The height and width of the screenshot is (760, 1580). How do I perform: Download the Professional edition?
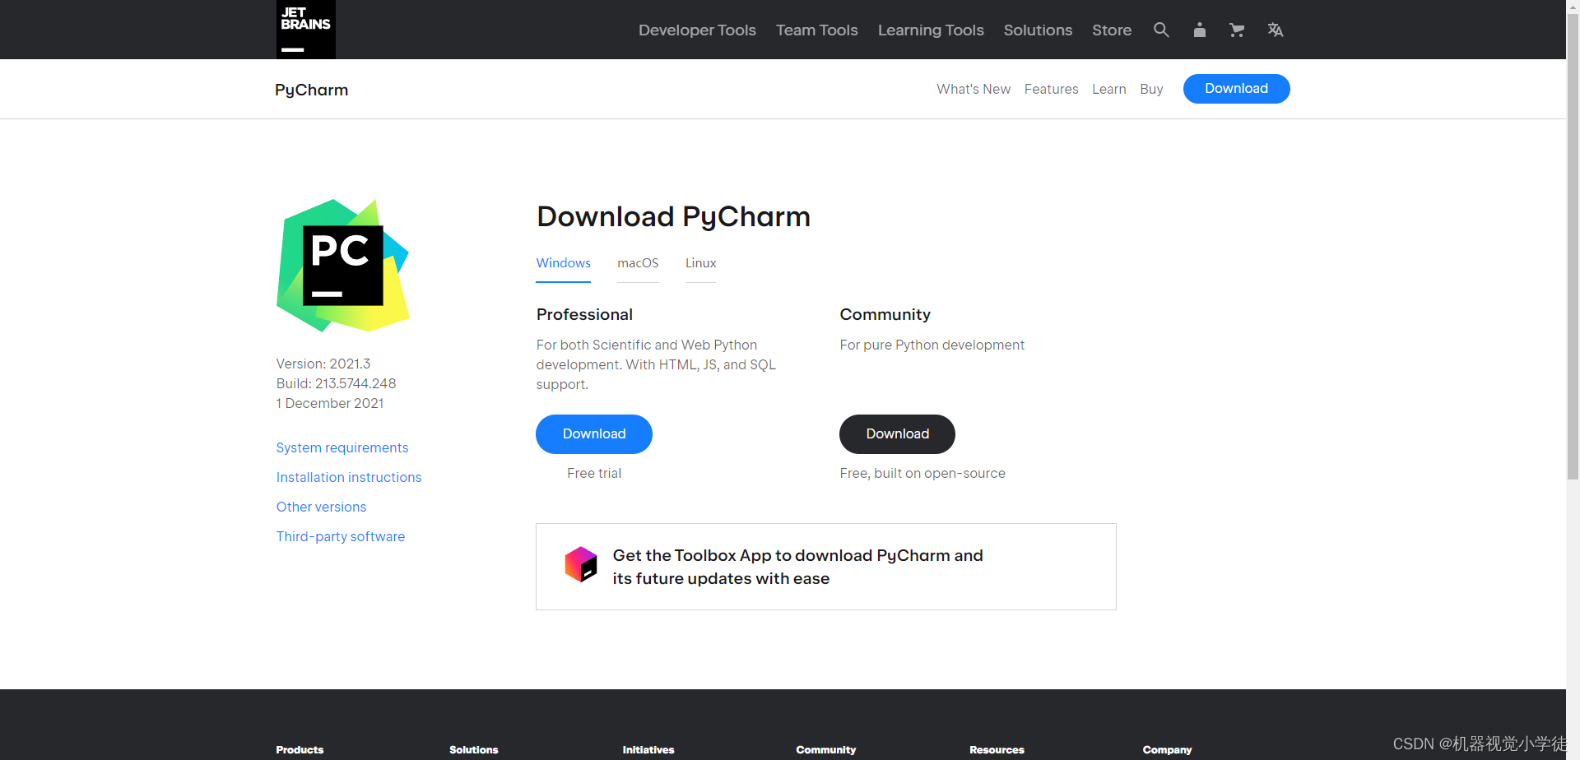(594, 434)
